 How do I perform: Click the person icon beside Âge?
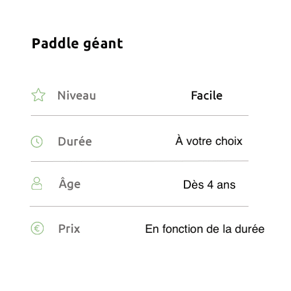[37, 183]
